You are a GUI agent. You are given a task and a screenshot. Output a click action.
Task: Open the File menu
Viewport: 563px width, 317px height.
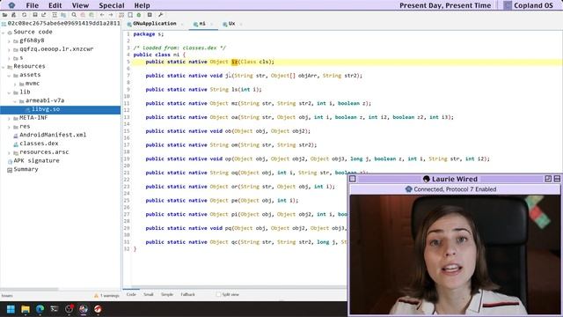32,5
